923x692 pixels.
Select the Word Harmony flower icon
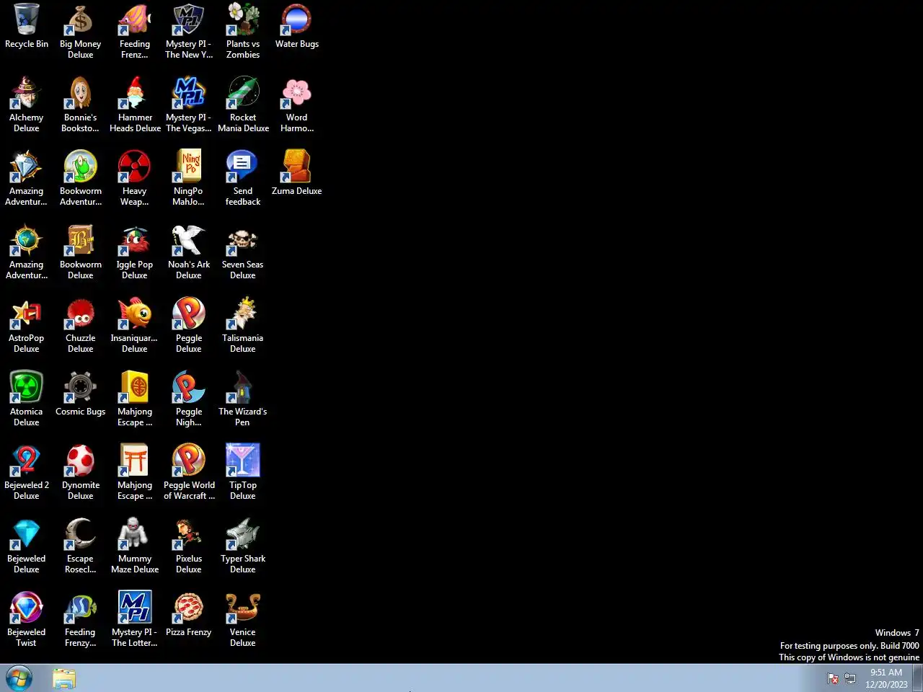click(297, 93)
